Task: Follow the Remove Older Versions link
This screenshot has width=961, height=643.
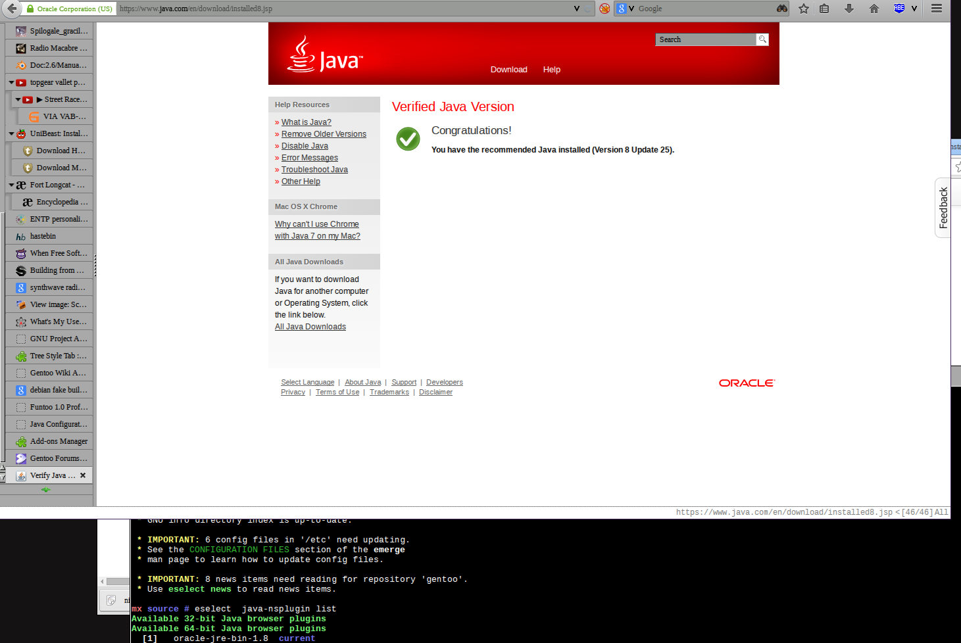Action: click(324, 134)
